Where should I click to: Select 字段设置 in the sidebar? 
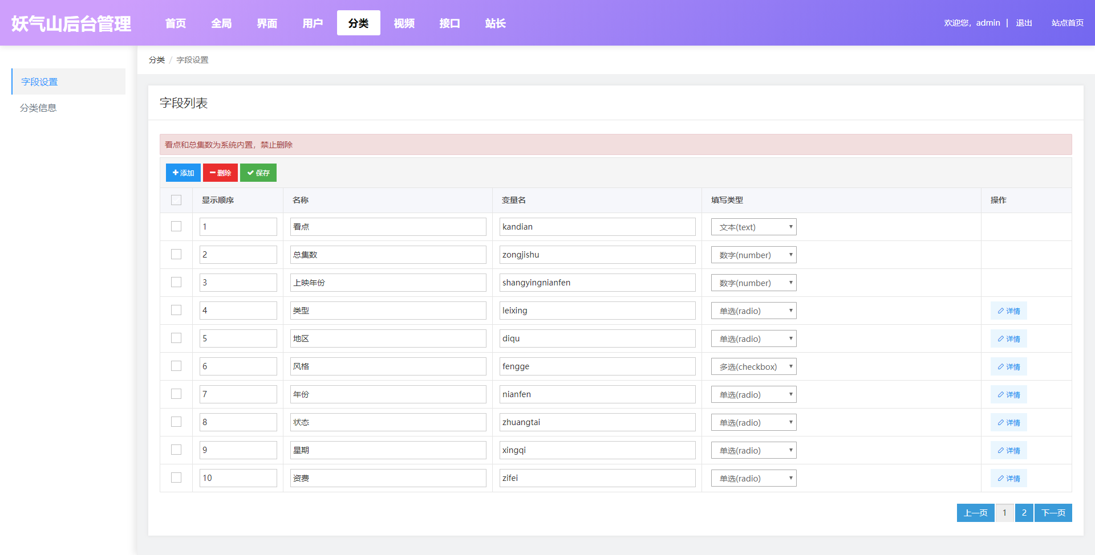[x=68, y=81]
